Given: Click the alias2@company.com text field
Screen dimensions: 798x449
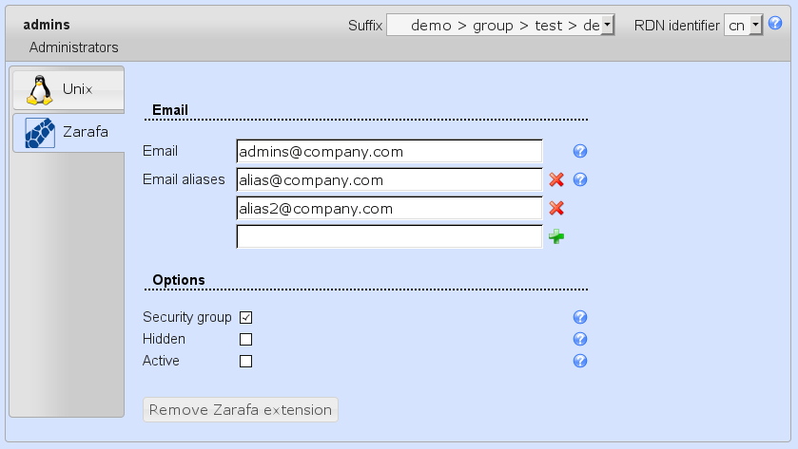Looking at the screenshot, I should (389, 208).
